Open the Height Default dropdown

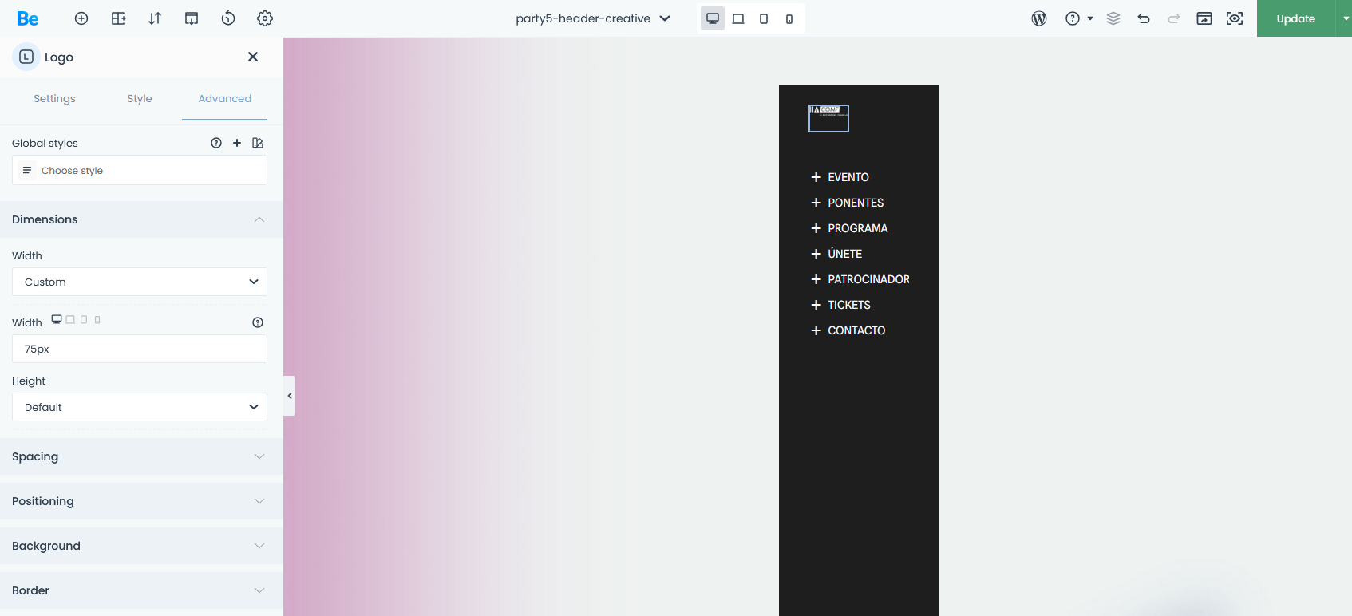coord(140,407)
